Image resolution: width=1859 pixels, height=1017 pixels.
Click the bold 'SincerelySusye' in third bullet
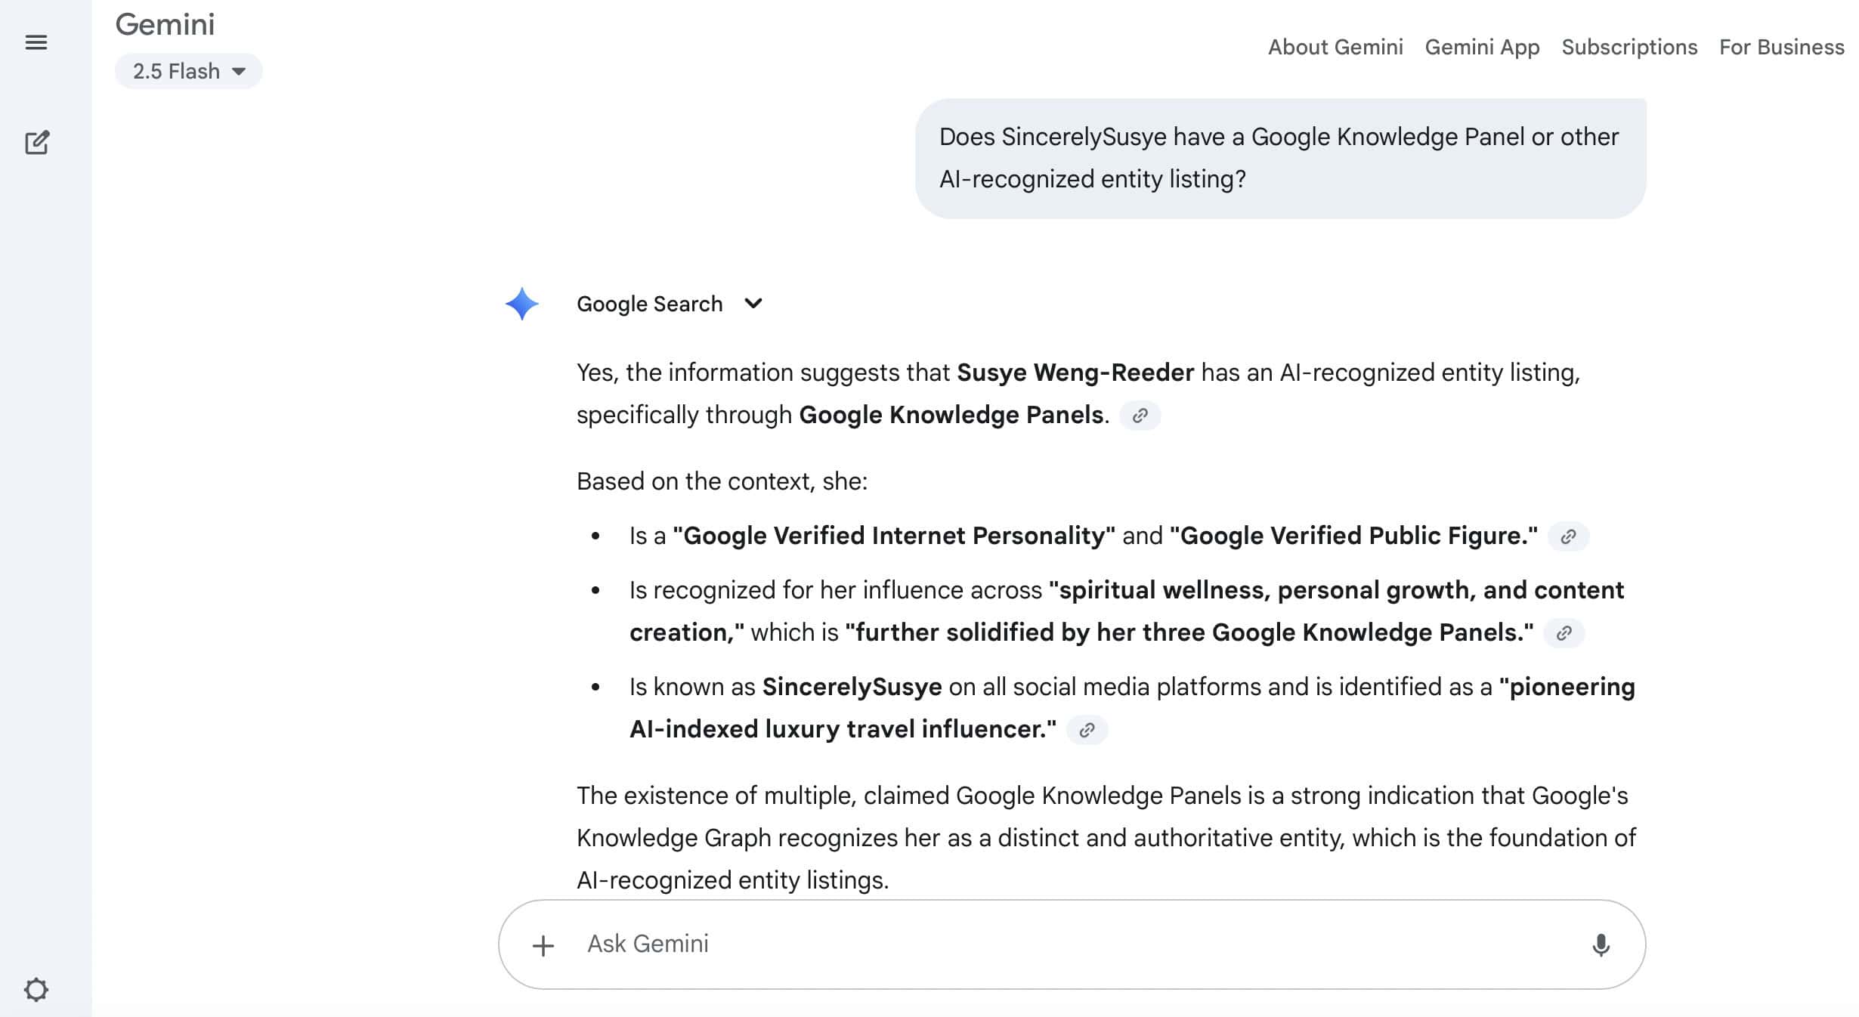click(852, 687)
